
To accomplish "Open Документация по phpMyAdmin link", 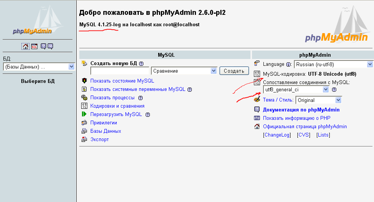I will click(301, 110).
